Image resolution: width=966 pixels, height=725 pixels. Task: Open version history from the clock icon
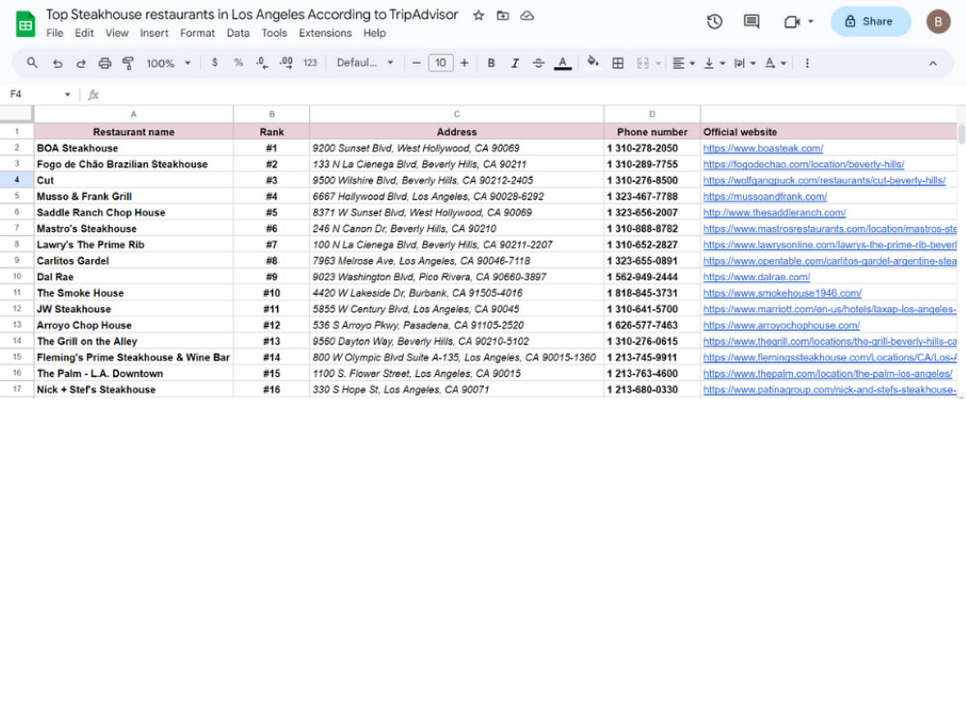click(x=714, y=20)
